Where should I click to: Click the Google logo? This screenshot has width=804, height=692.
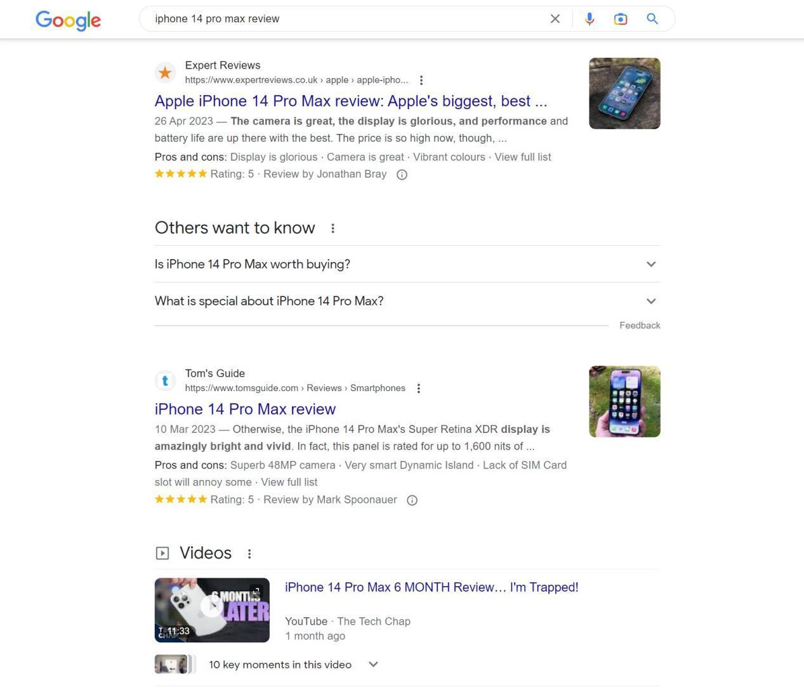[68, 20]
